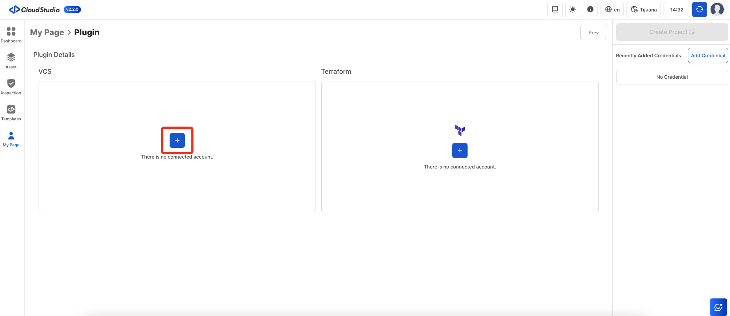This screenshot has height=316, width=730.
Task: Open Inspection from the sidebar
Action: (11, 87)
